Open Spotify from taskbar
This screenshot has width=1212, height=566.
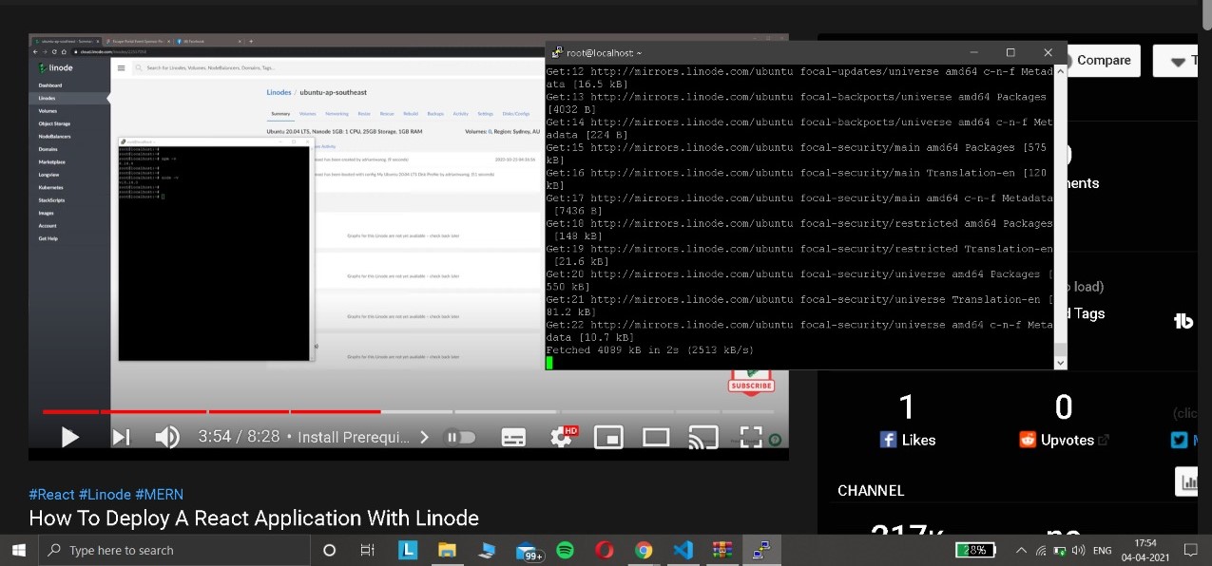pos(565,550)
